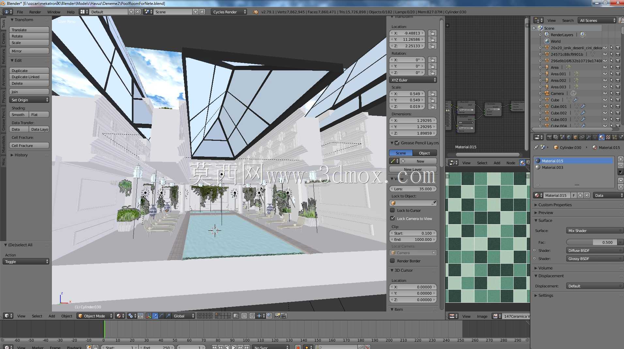Click the OpenGL render image camera icon
This screenshot has width=624, height=349.
tap(277, 316)
